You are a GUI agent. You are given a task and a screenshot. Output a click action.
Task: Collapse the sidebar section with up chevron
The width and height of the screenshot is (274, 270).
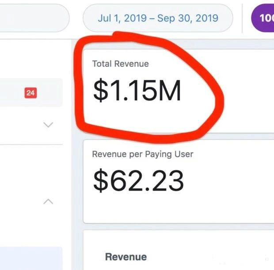click(49, 202)
